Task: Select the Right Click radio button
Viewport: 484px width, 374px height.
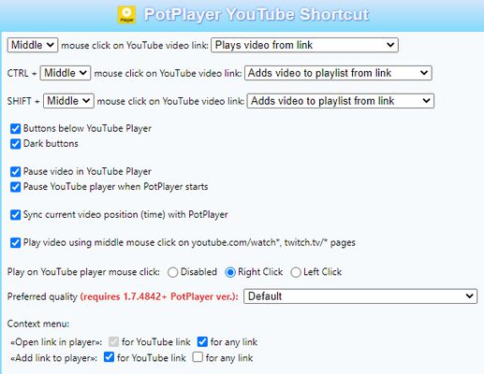Action: pyautogui.click(x=230, y=272)
